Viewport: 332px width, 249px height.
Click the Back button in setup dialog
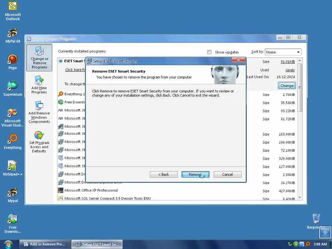tap(163, 174)
